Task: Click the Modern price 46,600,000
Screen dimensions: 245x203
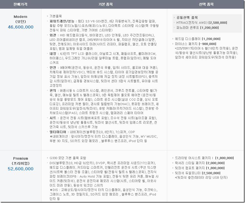Action: [x=21, y=27]
